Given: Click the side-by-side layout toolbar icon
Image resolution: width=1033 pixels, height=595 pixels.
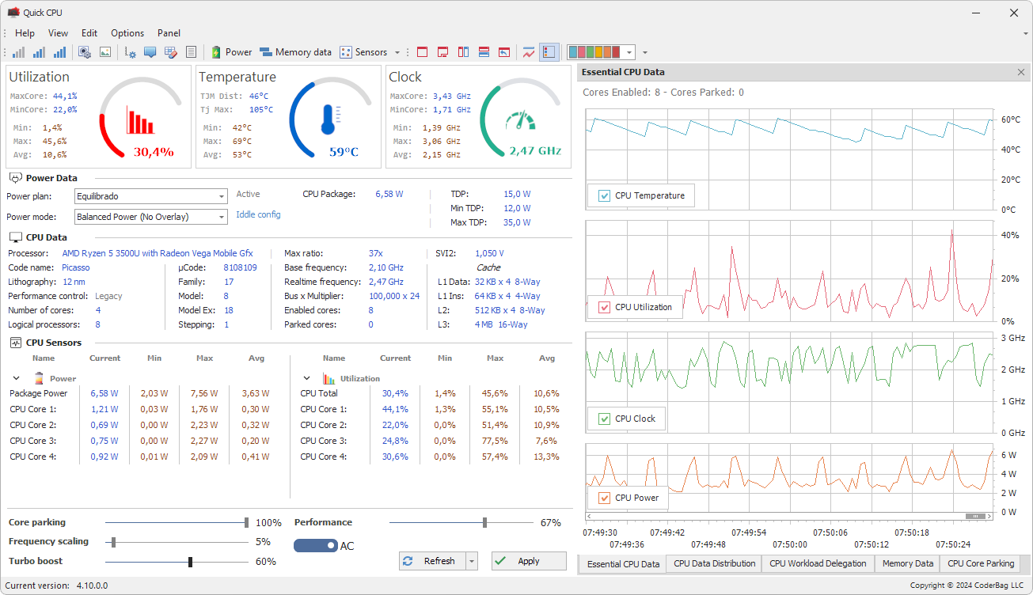Looking at the screenshot, I should point(463,51).
